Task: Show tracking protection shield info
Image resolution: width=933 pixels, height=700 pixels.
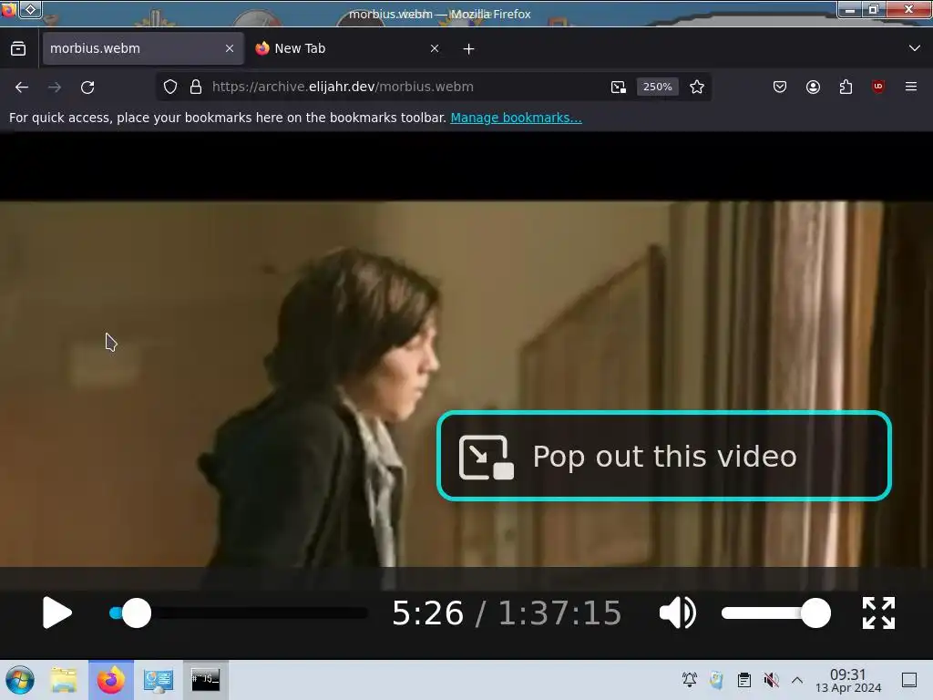Action: point(170,87)
